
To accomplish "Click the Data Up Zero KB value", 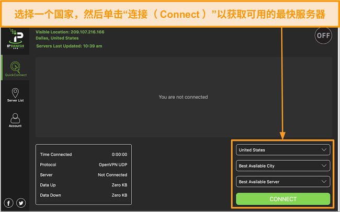I will [x=119, y=185].
